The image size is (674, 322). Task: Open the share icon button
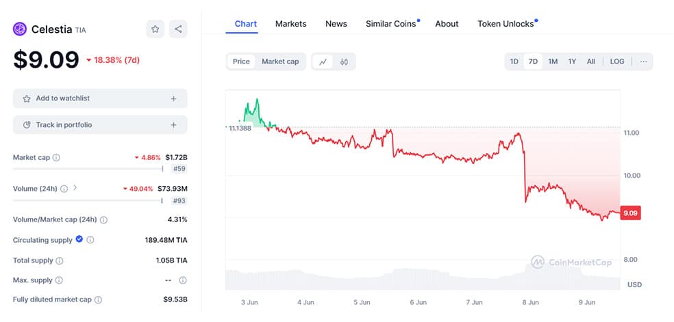coord(178,29)
